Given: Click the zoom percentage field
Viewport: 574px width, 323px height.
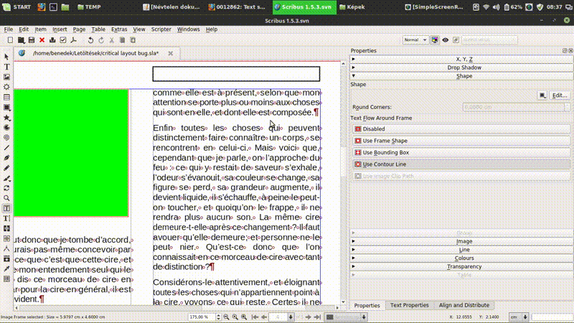Looking at the screenshot, I should point(200,317).
